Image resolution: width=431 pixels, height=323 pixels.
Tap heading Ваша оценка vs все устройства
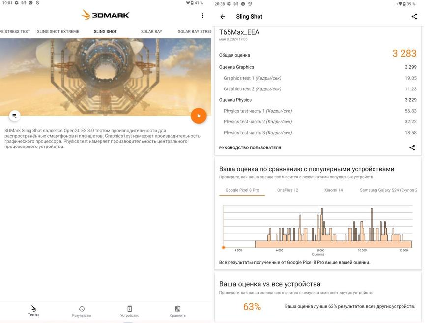point(270,284)
